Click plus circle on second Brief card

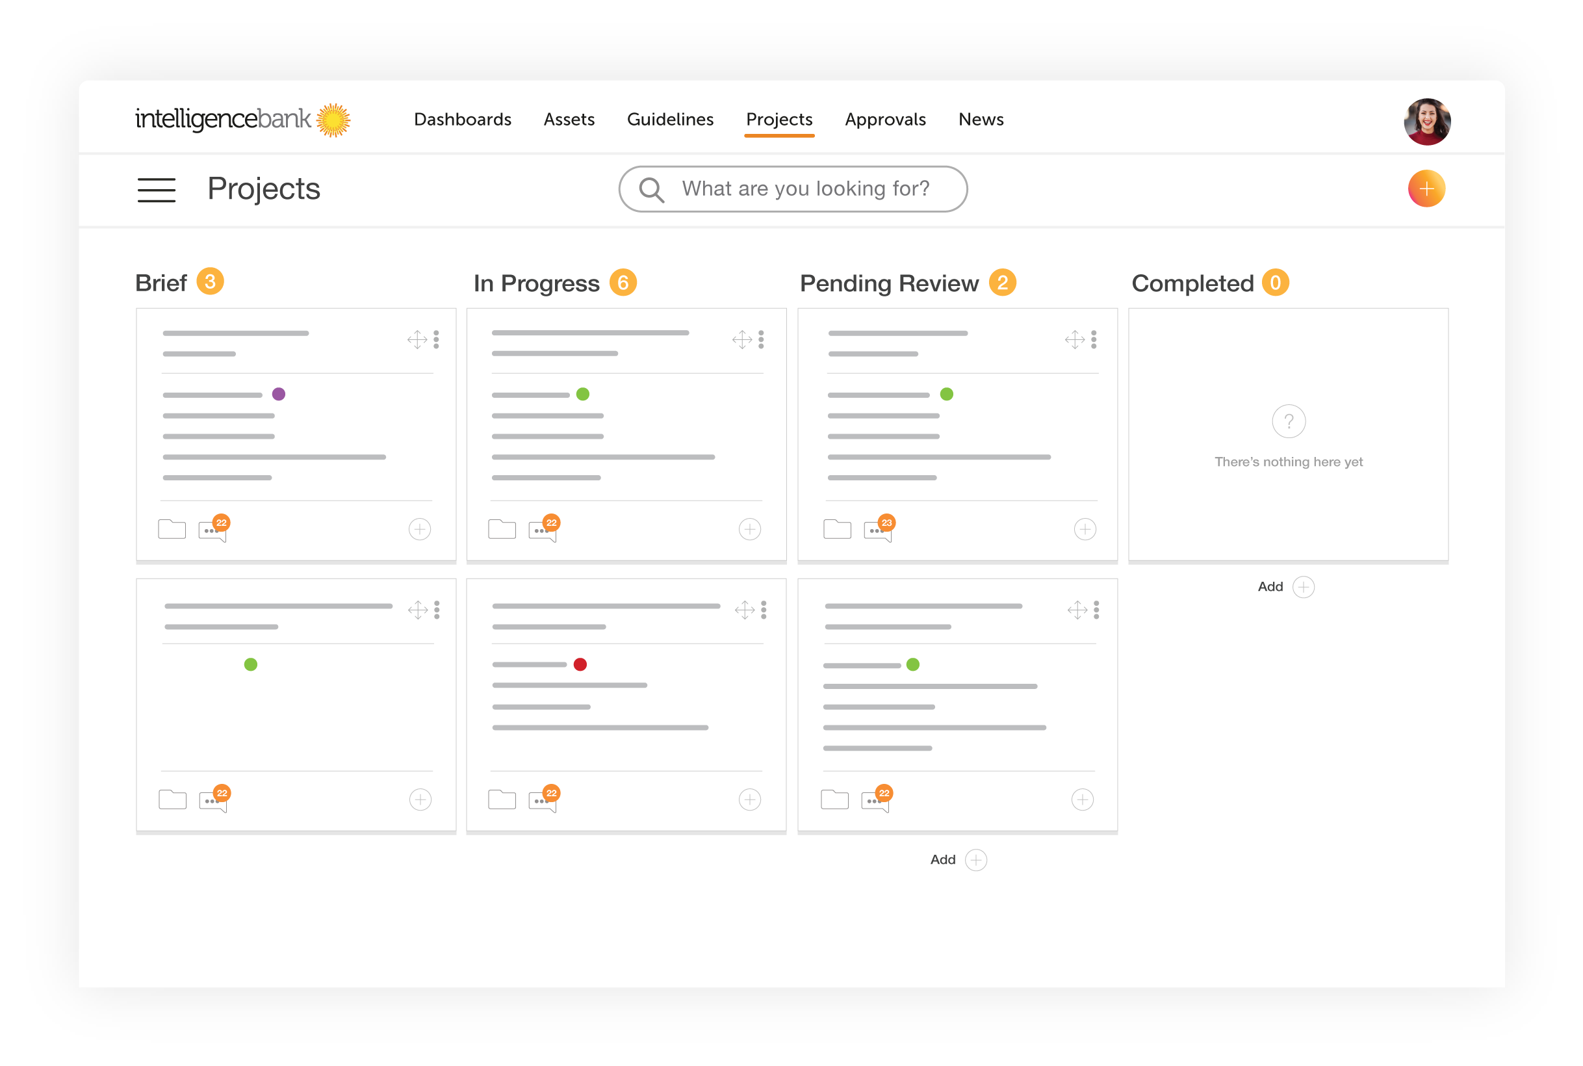pyautogui.click(x=420, y=799)
